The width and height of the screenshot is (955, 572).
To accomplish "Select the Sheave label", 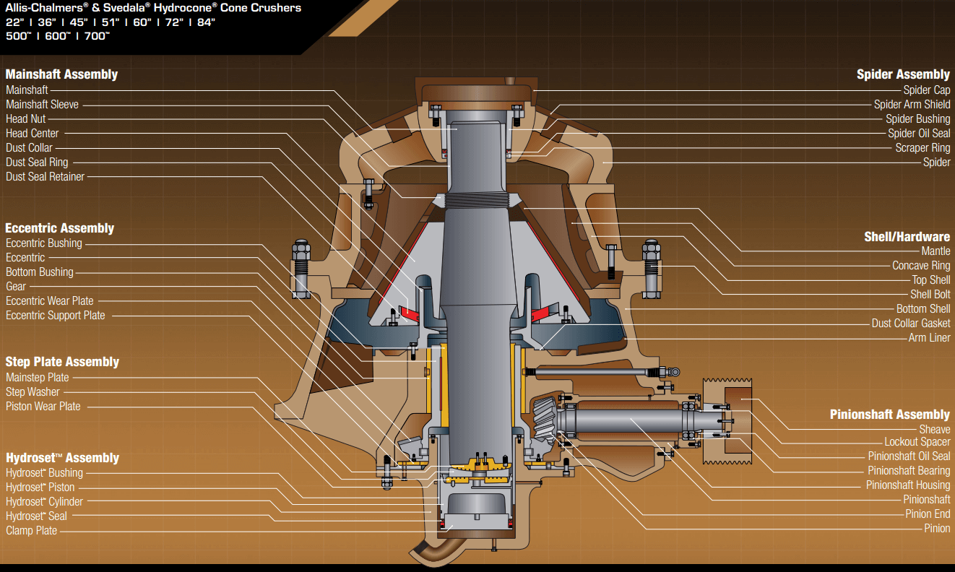I will point(935,430).
